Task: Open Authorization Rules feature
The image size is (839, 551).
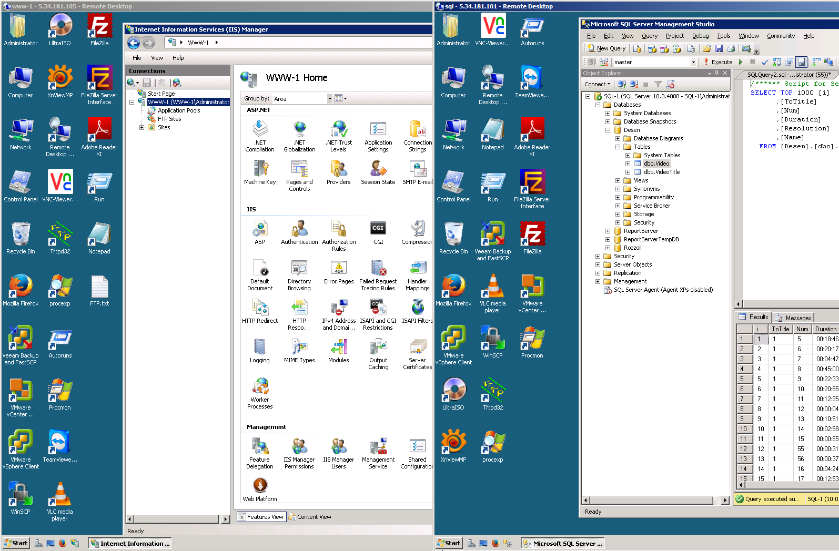Action: [339, 236]
